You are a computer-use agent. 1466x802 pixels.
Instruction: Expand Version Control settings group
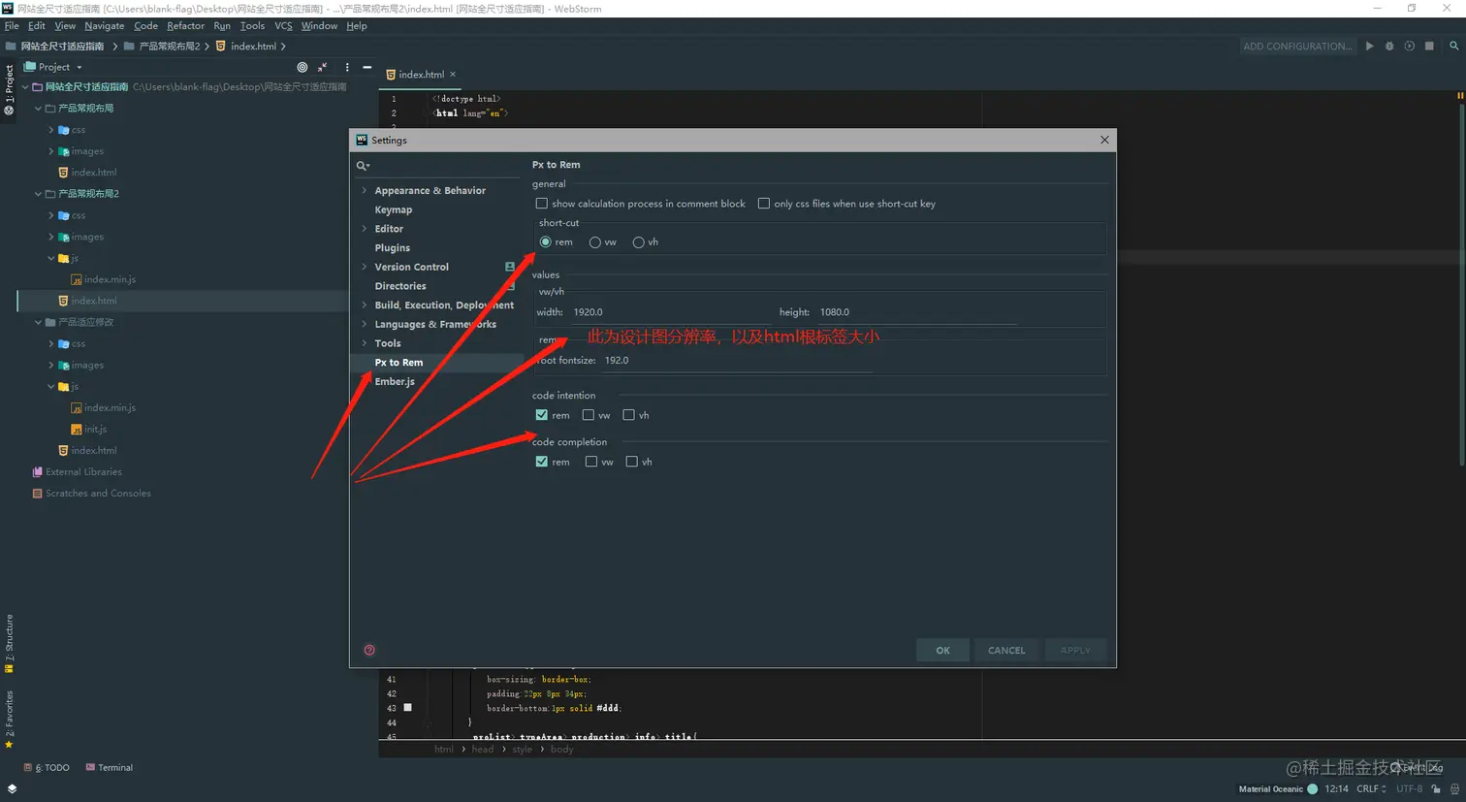click(365, 267)
